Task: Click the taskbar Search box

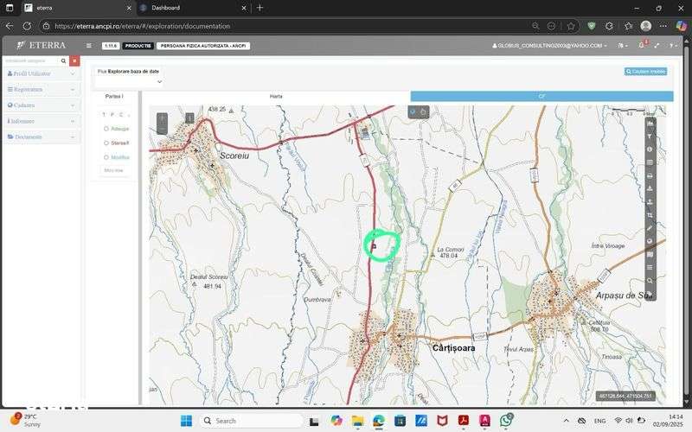Action: click(251, 421)
